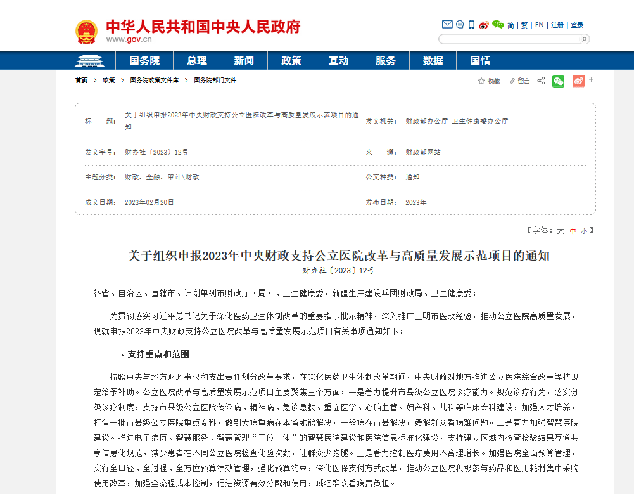634x494 pixels.
Task: Click the www.gov.cn URL under the title
Action: point(129,39)
